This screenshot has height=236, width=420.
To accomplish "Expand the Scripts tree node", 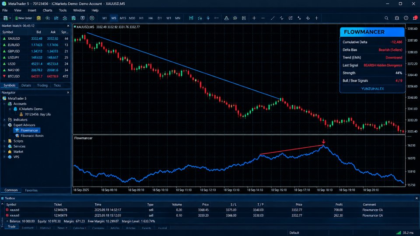I will (x=4, y=141).
